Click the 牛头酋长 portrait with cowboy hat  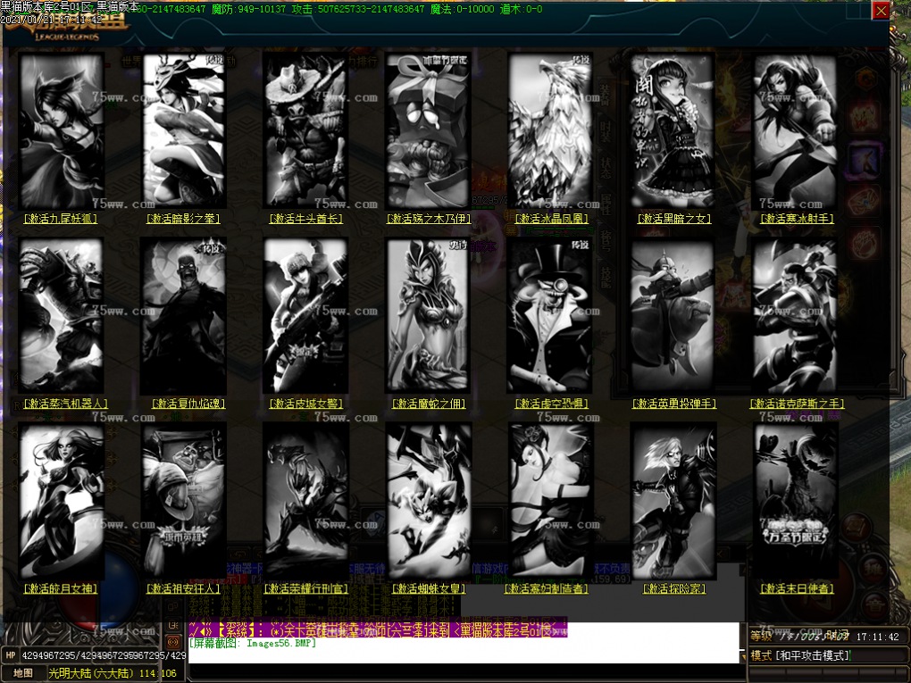pos(306,131)
